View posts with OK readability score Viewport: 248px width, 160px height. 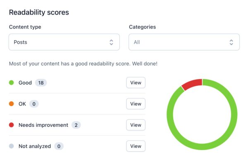point(136,104)
